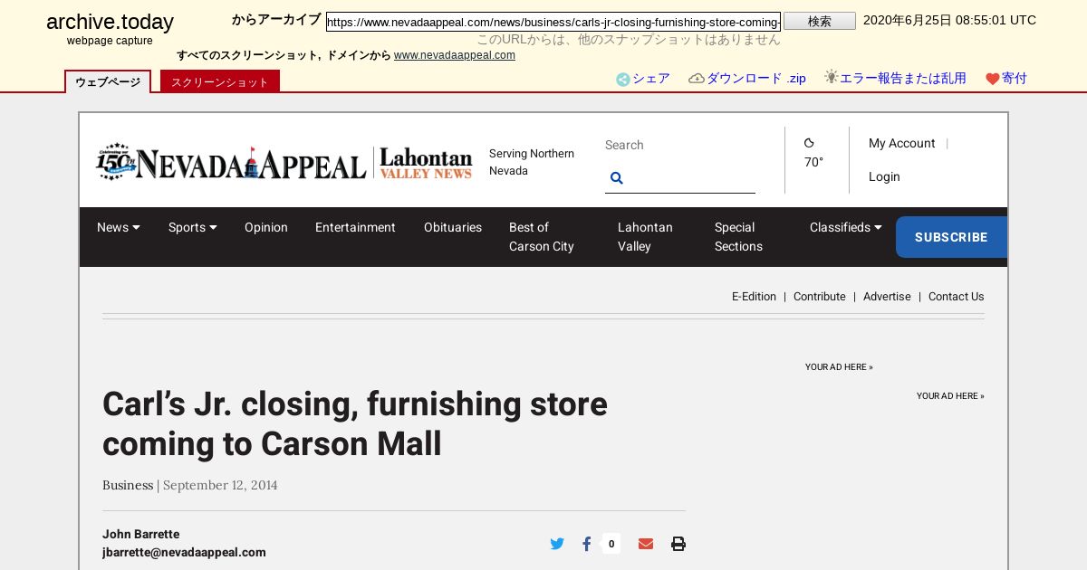This screenshot has width=1087, height=570.
Task: Open the Contribute link
Action: [820, 297]
